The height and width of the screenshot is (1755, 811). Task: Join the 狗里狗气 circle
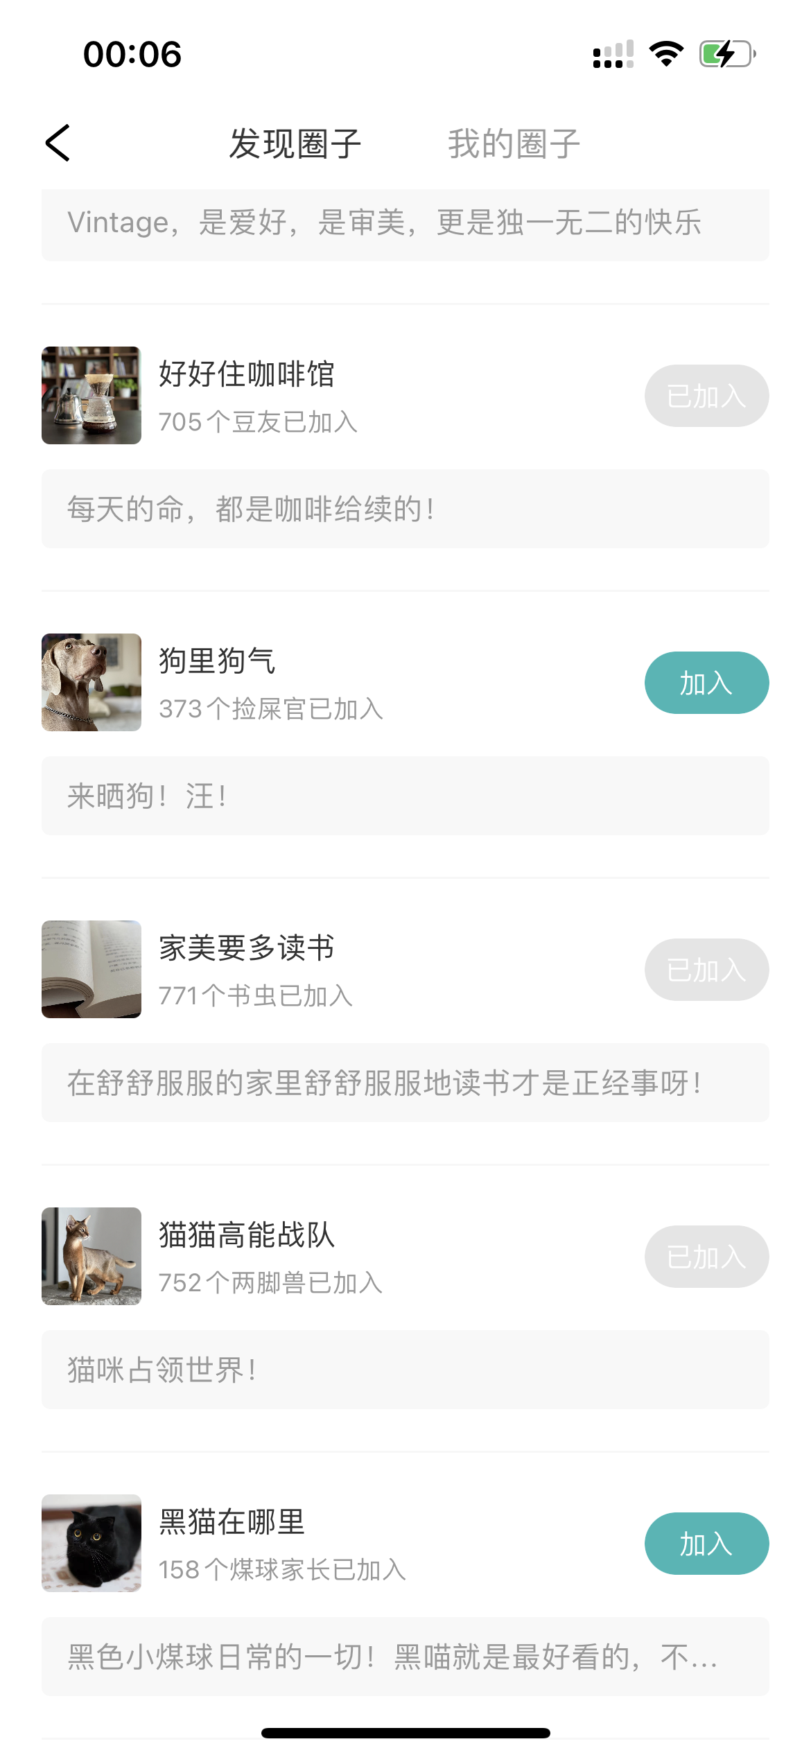pyautogui.click(x=706, y=683)
